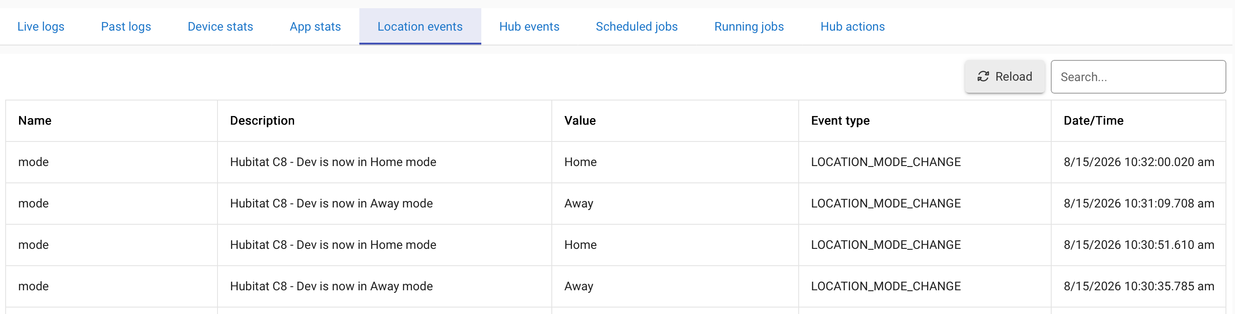The width and height of the screenshot is (1235, 314).
Task: Select the 10:32:00.020 am Home mode row
Action: (x=616, y=162)
